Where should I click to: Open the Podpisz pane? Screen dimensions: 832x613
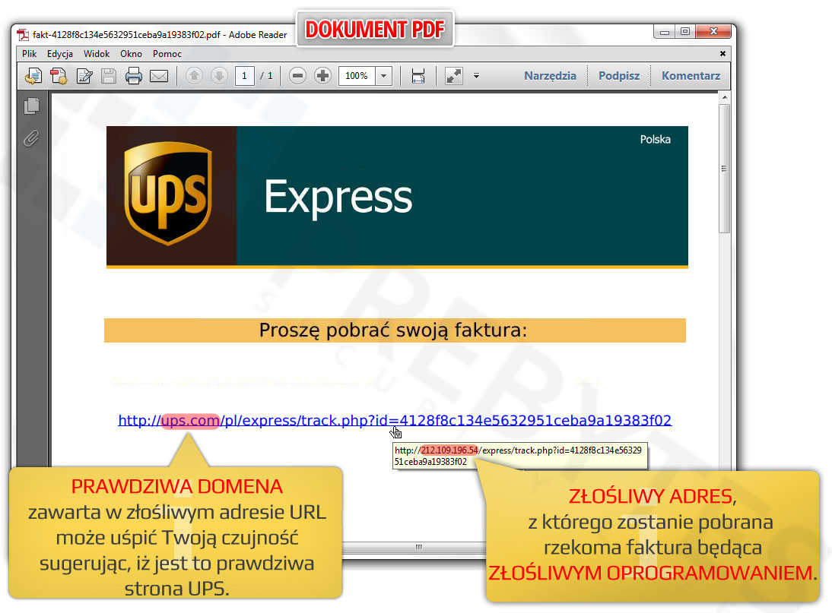[619, 76]
